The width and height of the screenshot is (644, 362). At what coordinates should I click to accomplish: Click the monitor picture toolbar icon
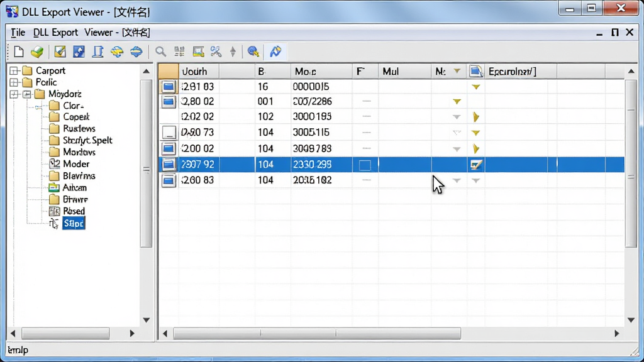pos(198,52)
